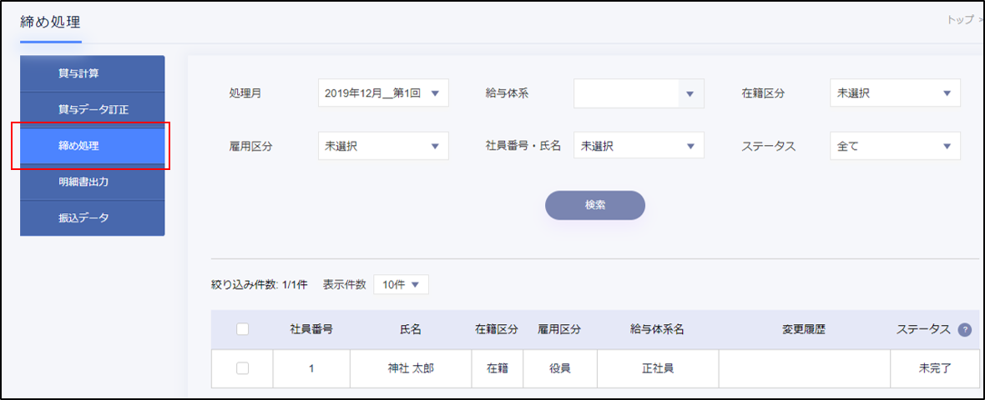Select 締め処理 sidebar menu item
This screenshot has width=985, height=400.
tap(92, 146)
